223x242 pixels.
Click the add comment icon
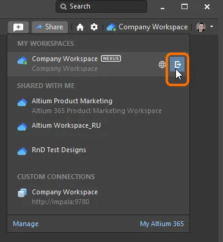click(x=18, y=27)
